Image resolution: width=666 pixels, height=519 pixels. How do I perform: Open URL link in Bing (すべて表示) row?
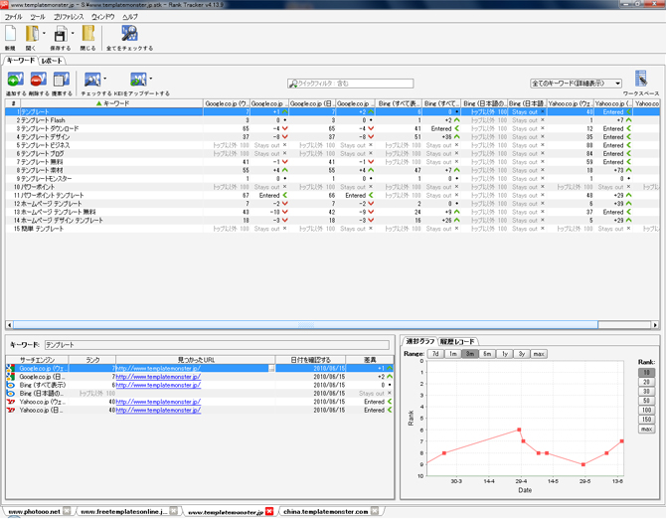click(158, 385)
